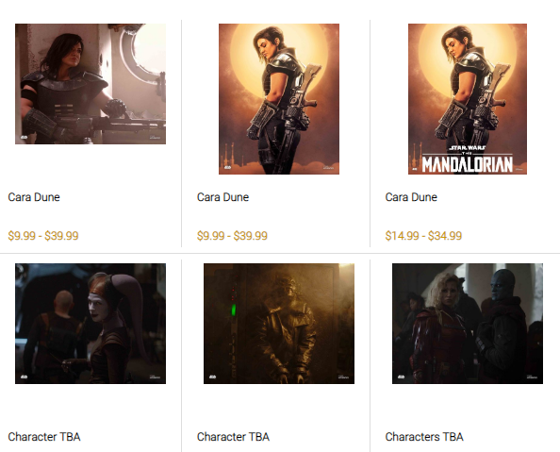Click the first Cara Dune product title
560x452 pixels.
[x=34, y=197]
